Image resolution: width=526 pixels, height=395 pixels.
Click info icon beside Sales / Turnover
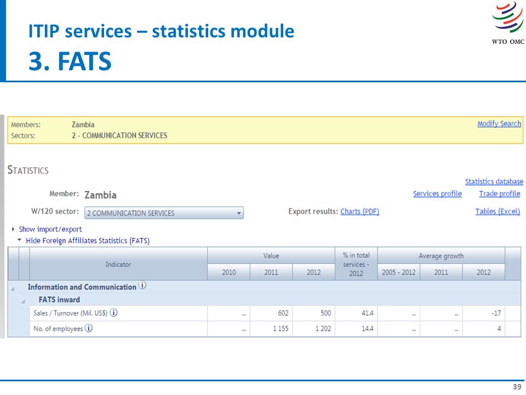pyautogui.click(x=114, y=313)
